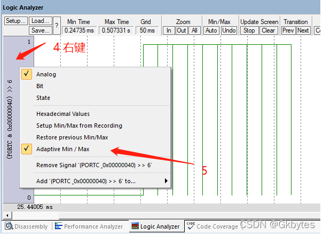Viewport: 323px width, 235px height.
Task: Open help with the ? button
Action: point(57,26)
